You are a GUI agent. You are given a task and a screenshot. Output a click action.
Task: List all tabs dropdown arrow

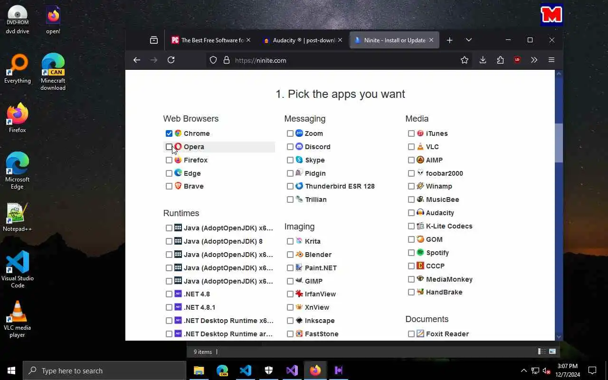click(469, 40)
